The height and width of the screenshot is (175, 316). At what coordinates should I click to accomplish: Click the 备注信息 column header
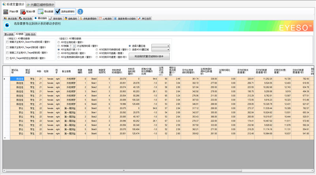[68, 71]
